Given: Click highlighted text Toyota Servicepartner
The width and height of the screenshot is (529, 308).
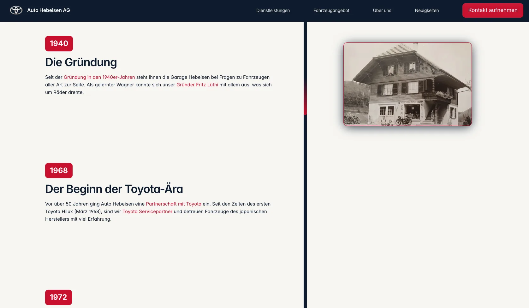Looking at the screenshot, I should pos(147,212).
